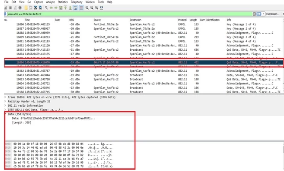This screenshot has height=171, width=284.
Task: Go to a specific packet number
Action: pos(61,7)
